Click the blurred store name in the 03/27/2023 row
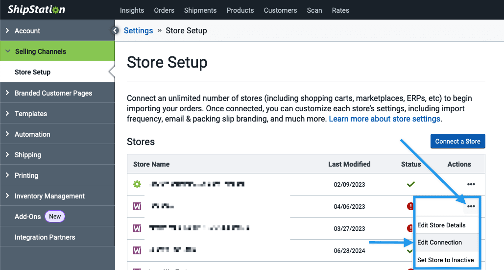 pos(199,228)
